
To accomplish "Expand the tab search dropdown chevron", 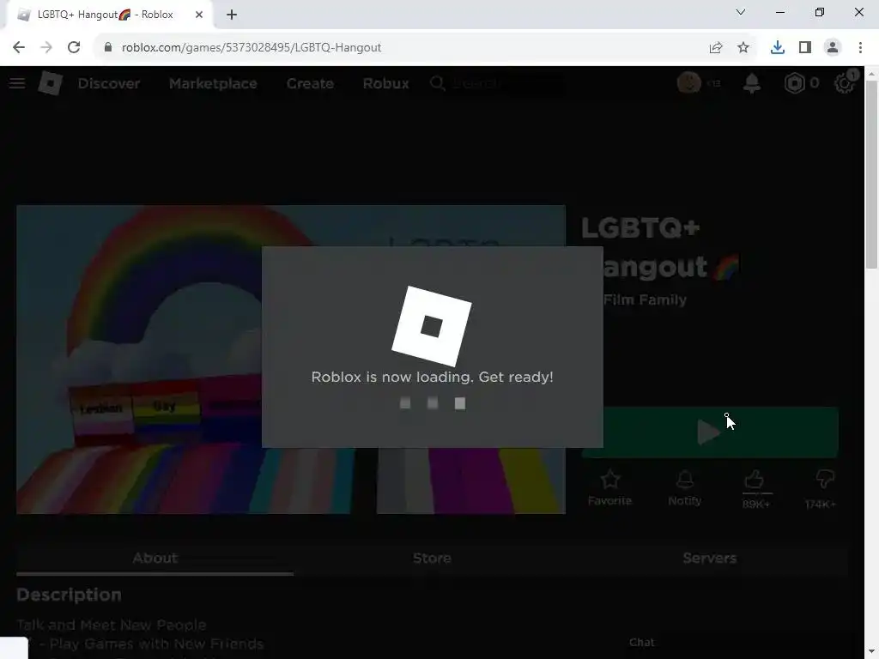I will coord(741,12).
